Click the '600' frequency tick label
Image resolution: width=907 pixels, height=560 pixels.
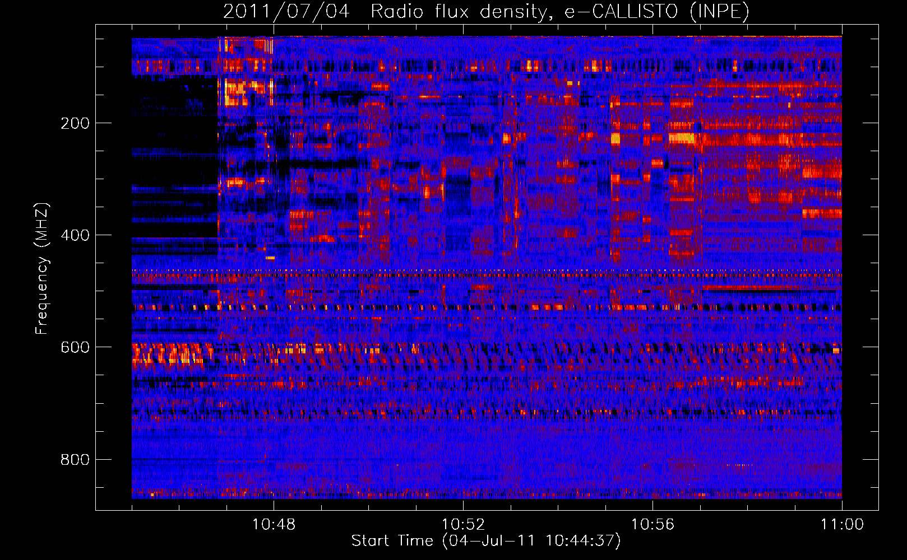(75, 347)
